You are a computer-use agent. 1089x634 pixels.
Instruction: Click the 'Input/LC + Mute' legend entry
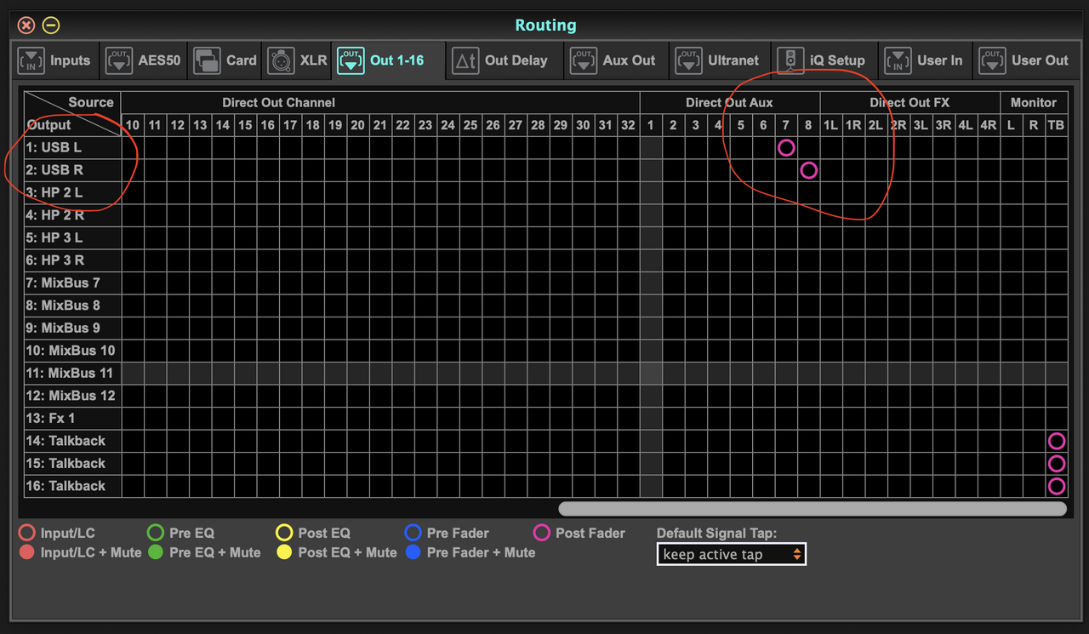[x=80, y=552]
